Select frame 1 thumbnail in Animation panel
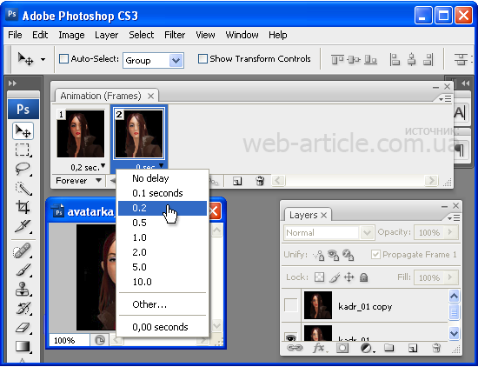The image size is (478, 367). point(81,134)
